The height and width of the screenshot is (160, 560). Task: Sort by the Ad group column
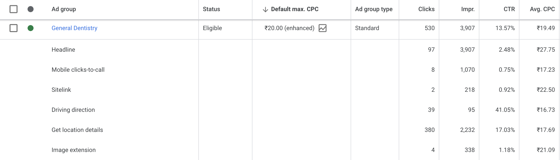point(64,9)
